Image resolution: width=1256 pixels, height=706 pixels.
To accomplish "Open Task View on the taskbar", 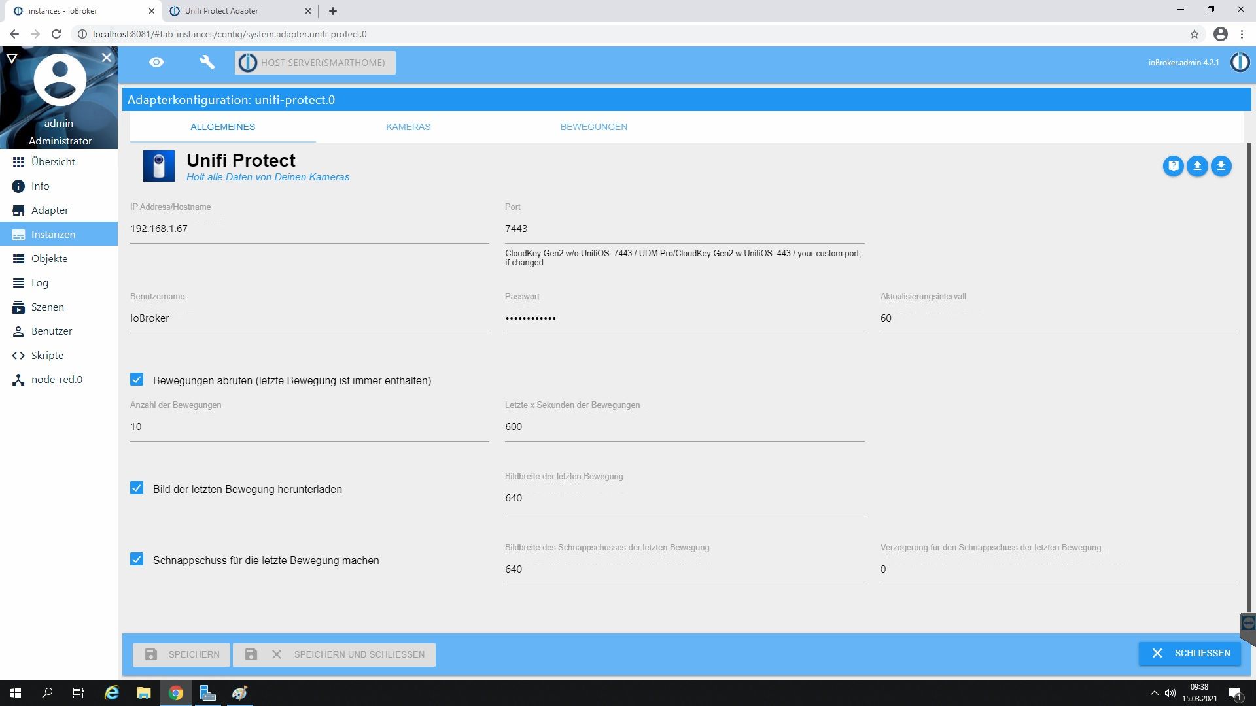I will tap(78, 693).
